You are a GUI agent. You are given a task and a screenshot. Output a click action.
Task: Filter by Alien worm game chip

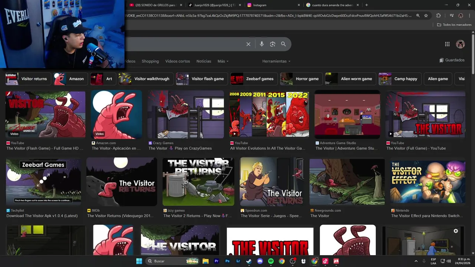pyautogui.click(x=350, y=79)
